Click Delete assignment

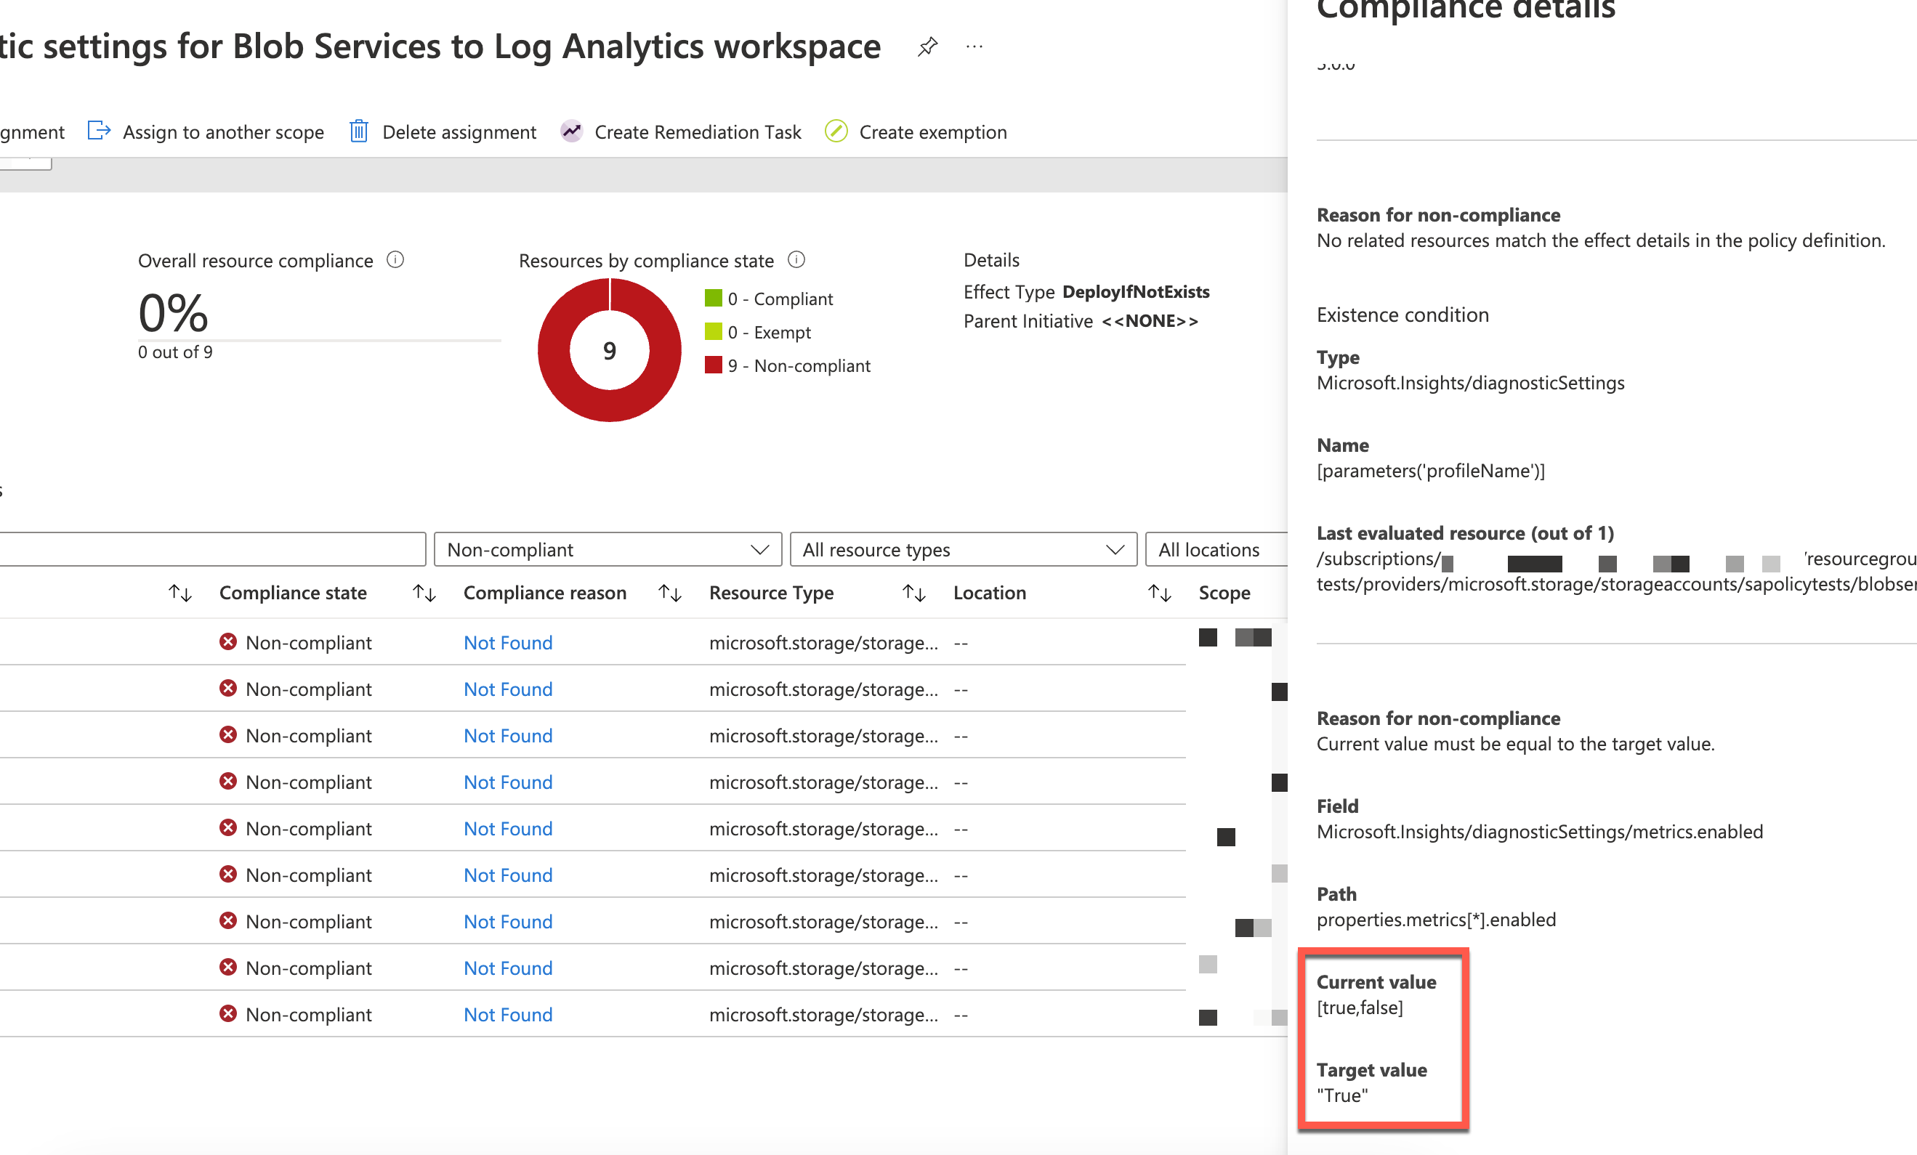[x=459, y=131]
